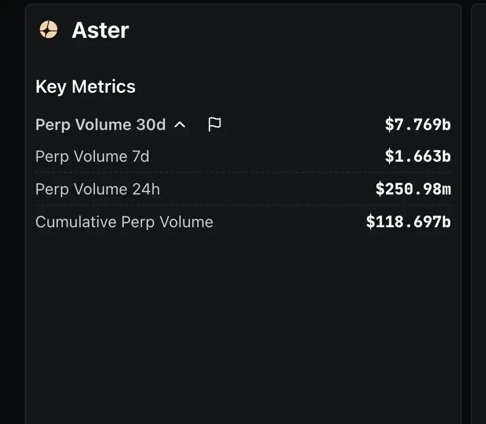This screenshot has height=424, width=486.
Task: Select the Cumulative Perp Volume label
Action: pyautogui.click(x=124, y=222)
